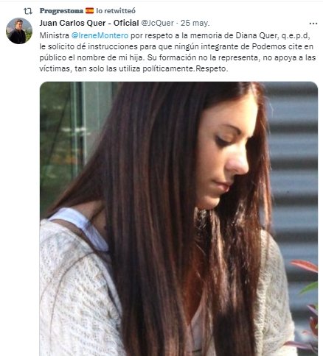The image size is (323, 356).
Task: Click the @JcQuer handle
Action: 157,23
